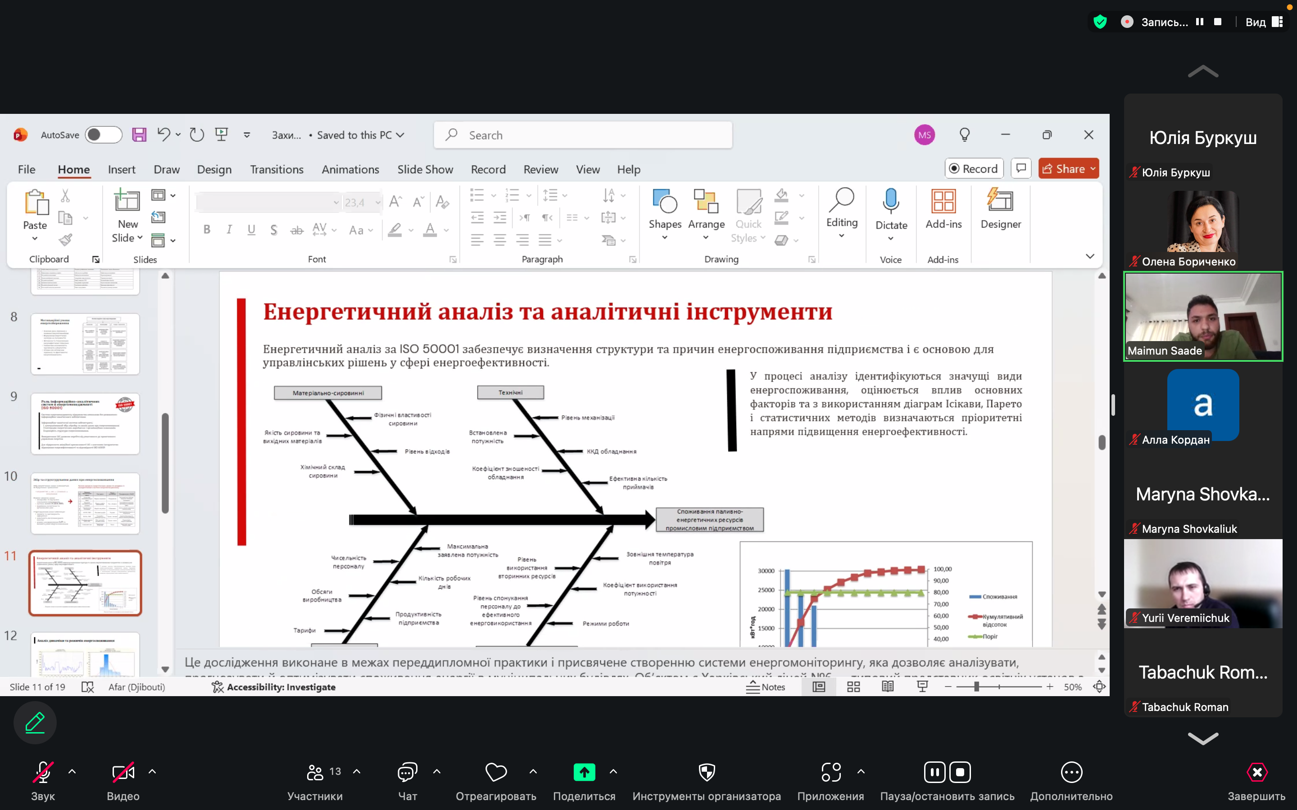Select the slide 9 thumbnail

(x=85, y=424)
